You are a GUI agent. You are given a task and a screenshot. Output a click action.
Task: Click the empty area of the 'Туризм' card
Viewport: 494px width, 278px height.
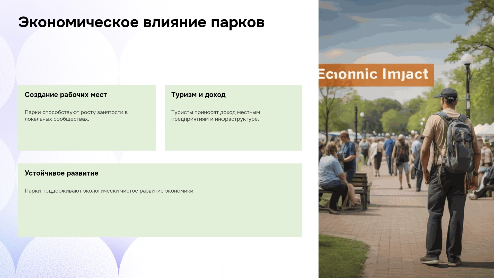click(233, 136)
